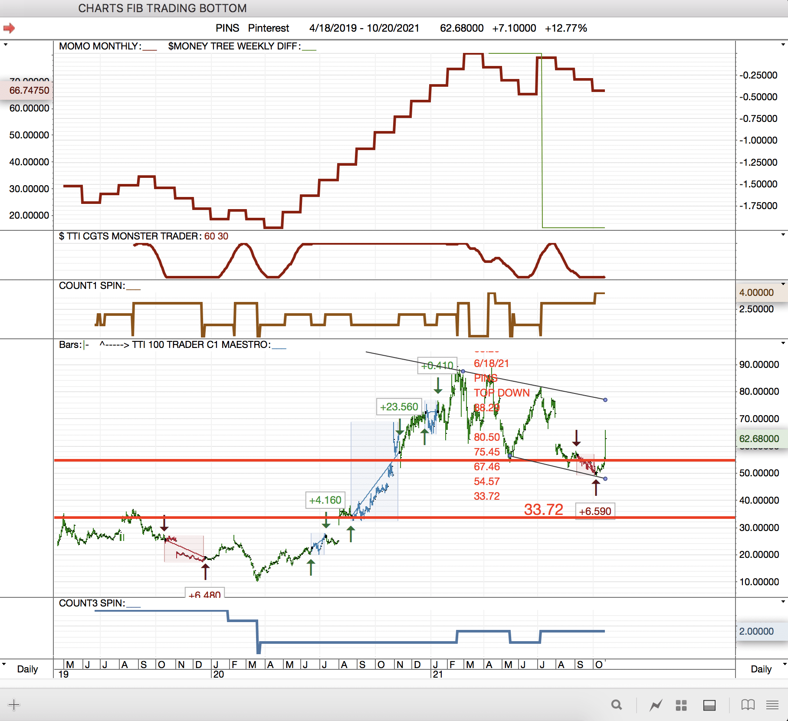This screenshot has height=721, width=788.
Task: Click the $ TTI CGTS MONSTER TRADER label
Action: point(130,236)
